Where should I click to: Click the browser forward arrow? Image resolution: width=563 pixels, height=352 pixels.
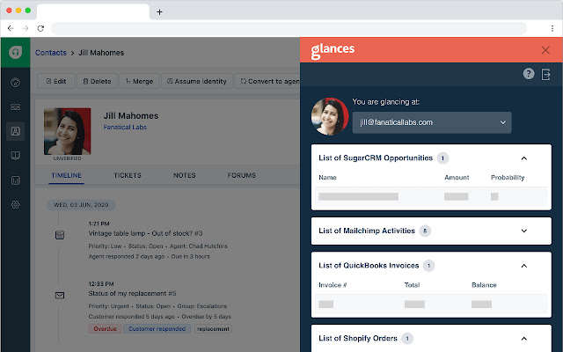[26, 28]
